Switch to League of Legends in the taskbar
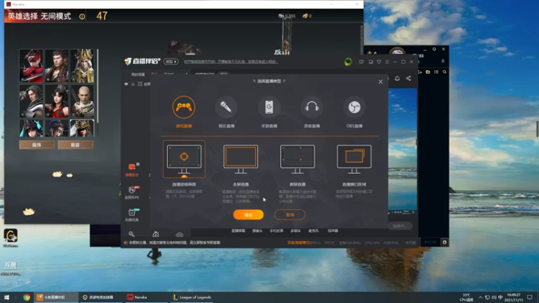Screen dimensions: 539x303 pos(193,297)
